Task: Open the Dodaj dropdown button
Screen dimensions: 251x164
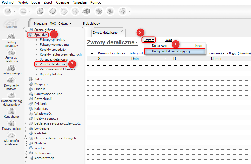Action: point(149,40)
